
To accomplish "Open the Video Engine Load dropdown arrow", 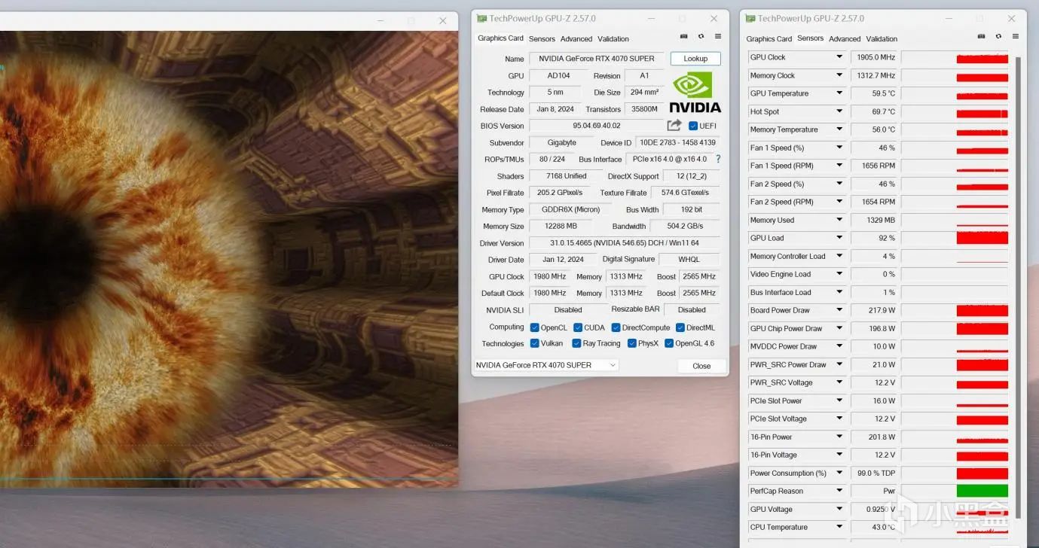I will pos(839,274).
